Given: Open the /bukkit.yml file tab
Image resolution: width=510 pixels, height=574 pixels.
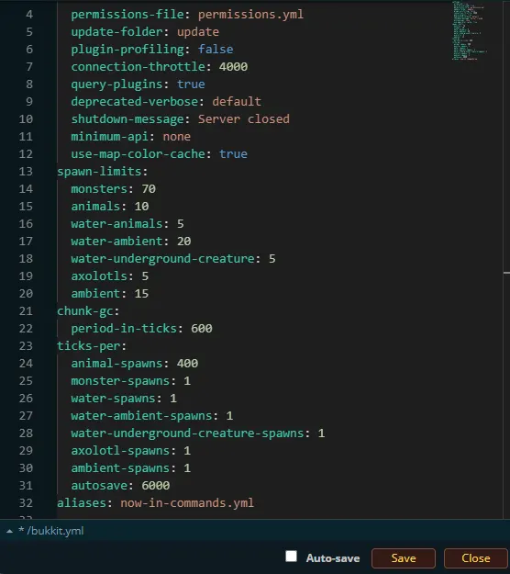Looking at the screenshot, I should [x=51, y=531].
